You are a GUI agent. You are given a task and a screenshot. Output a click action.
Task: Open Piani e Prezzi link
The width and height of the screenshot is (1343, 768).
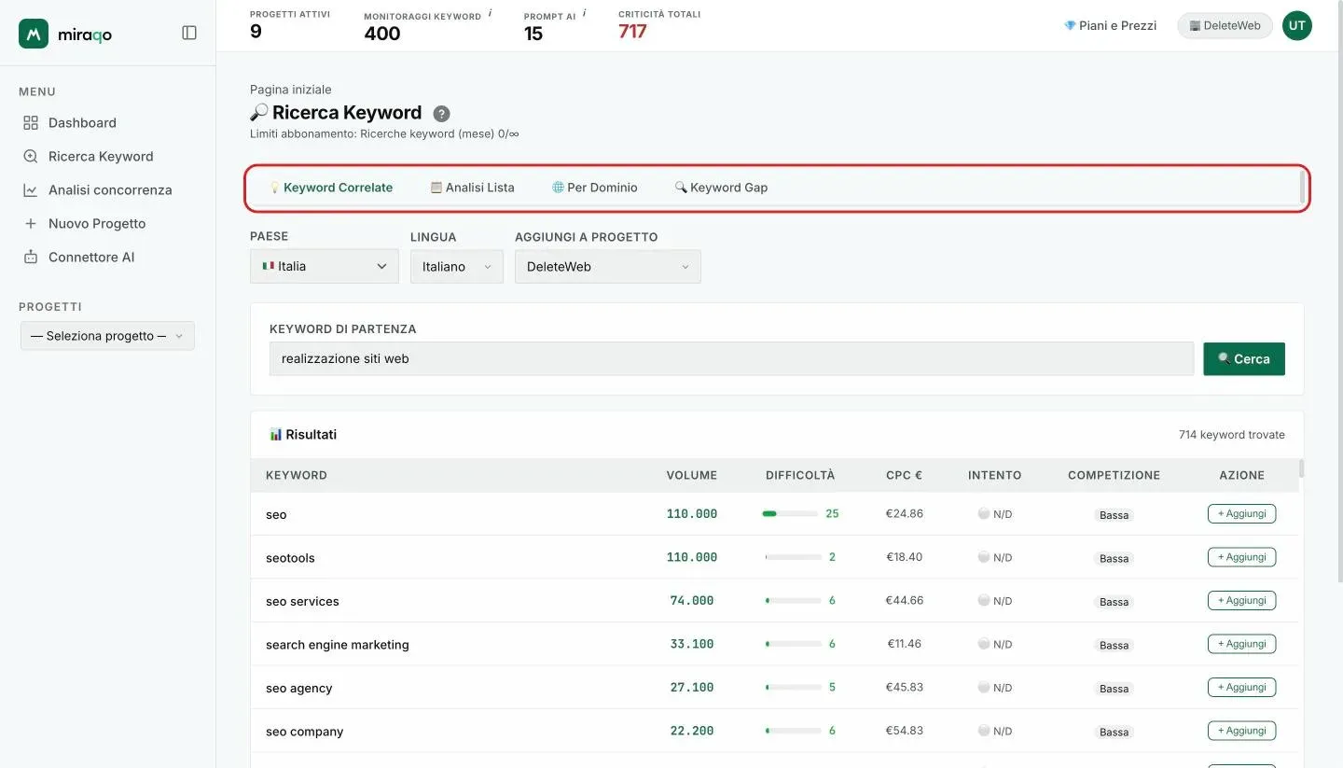[1110, 25]
